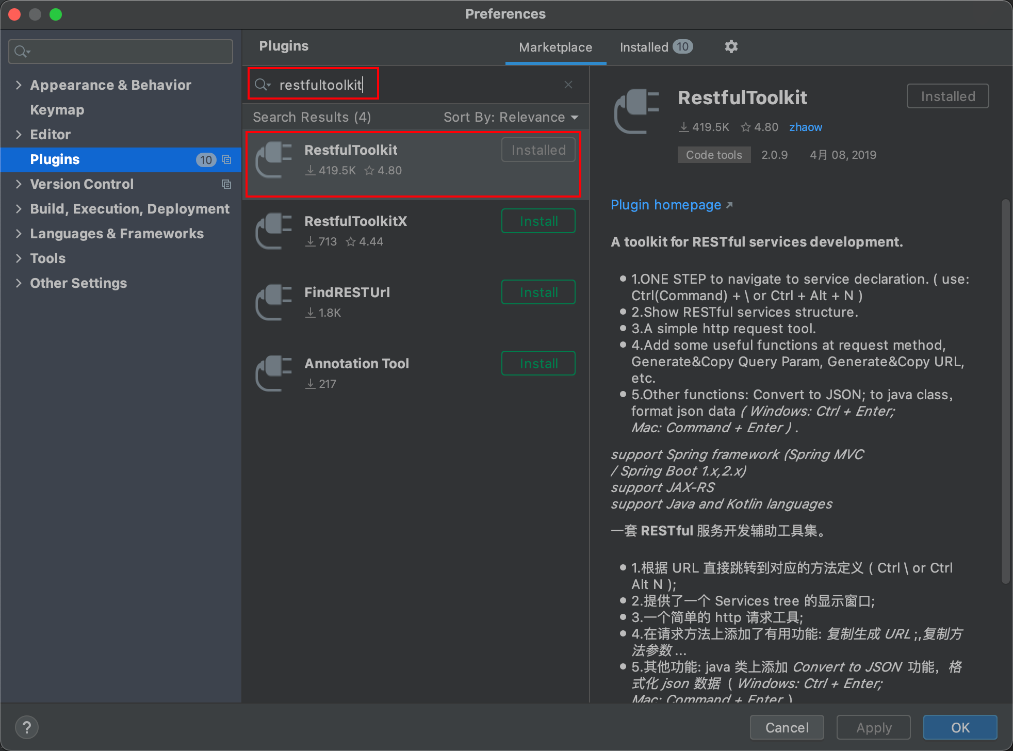Screen dimensions: 1013x751
Task: Click the Plugins row project-level copy icon
Action: pos(226,159)
